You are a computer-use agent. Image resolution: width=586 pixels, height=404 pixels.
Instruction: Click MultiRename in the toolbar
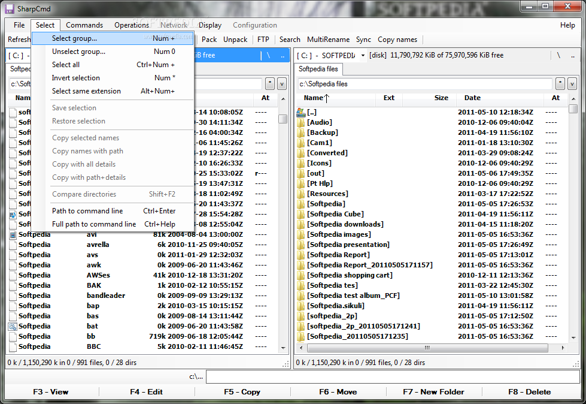click(x=328, y=40)
